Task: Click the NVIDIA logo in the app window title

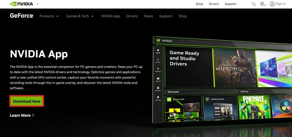Action: (158, 40)
